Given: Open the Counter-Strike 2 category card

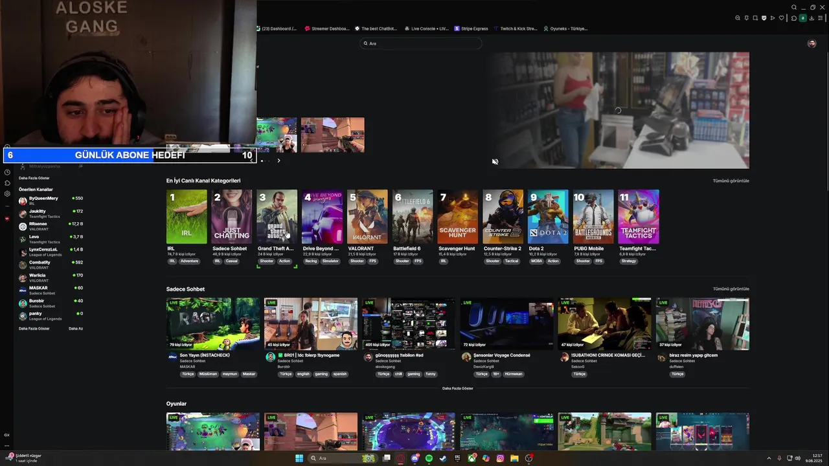Looking at the screenshot, I should click(x=503, y=217).
